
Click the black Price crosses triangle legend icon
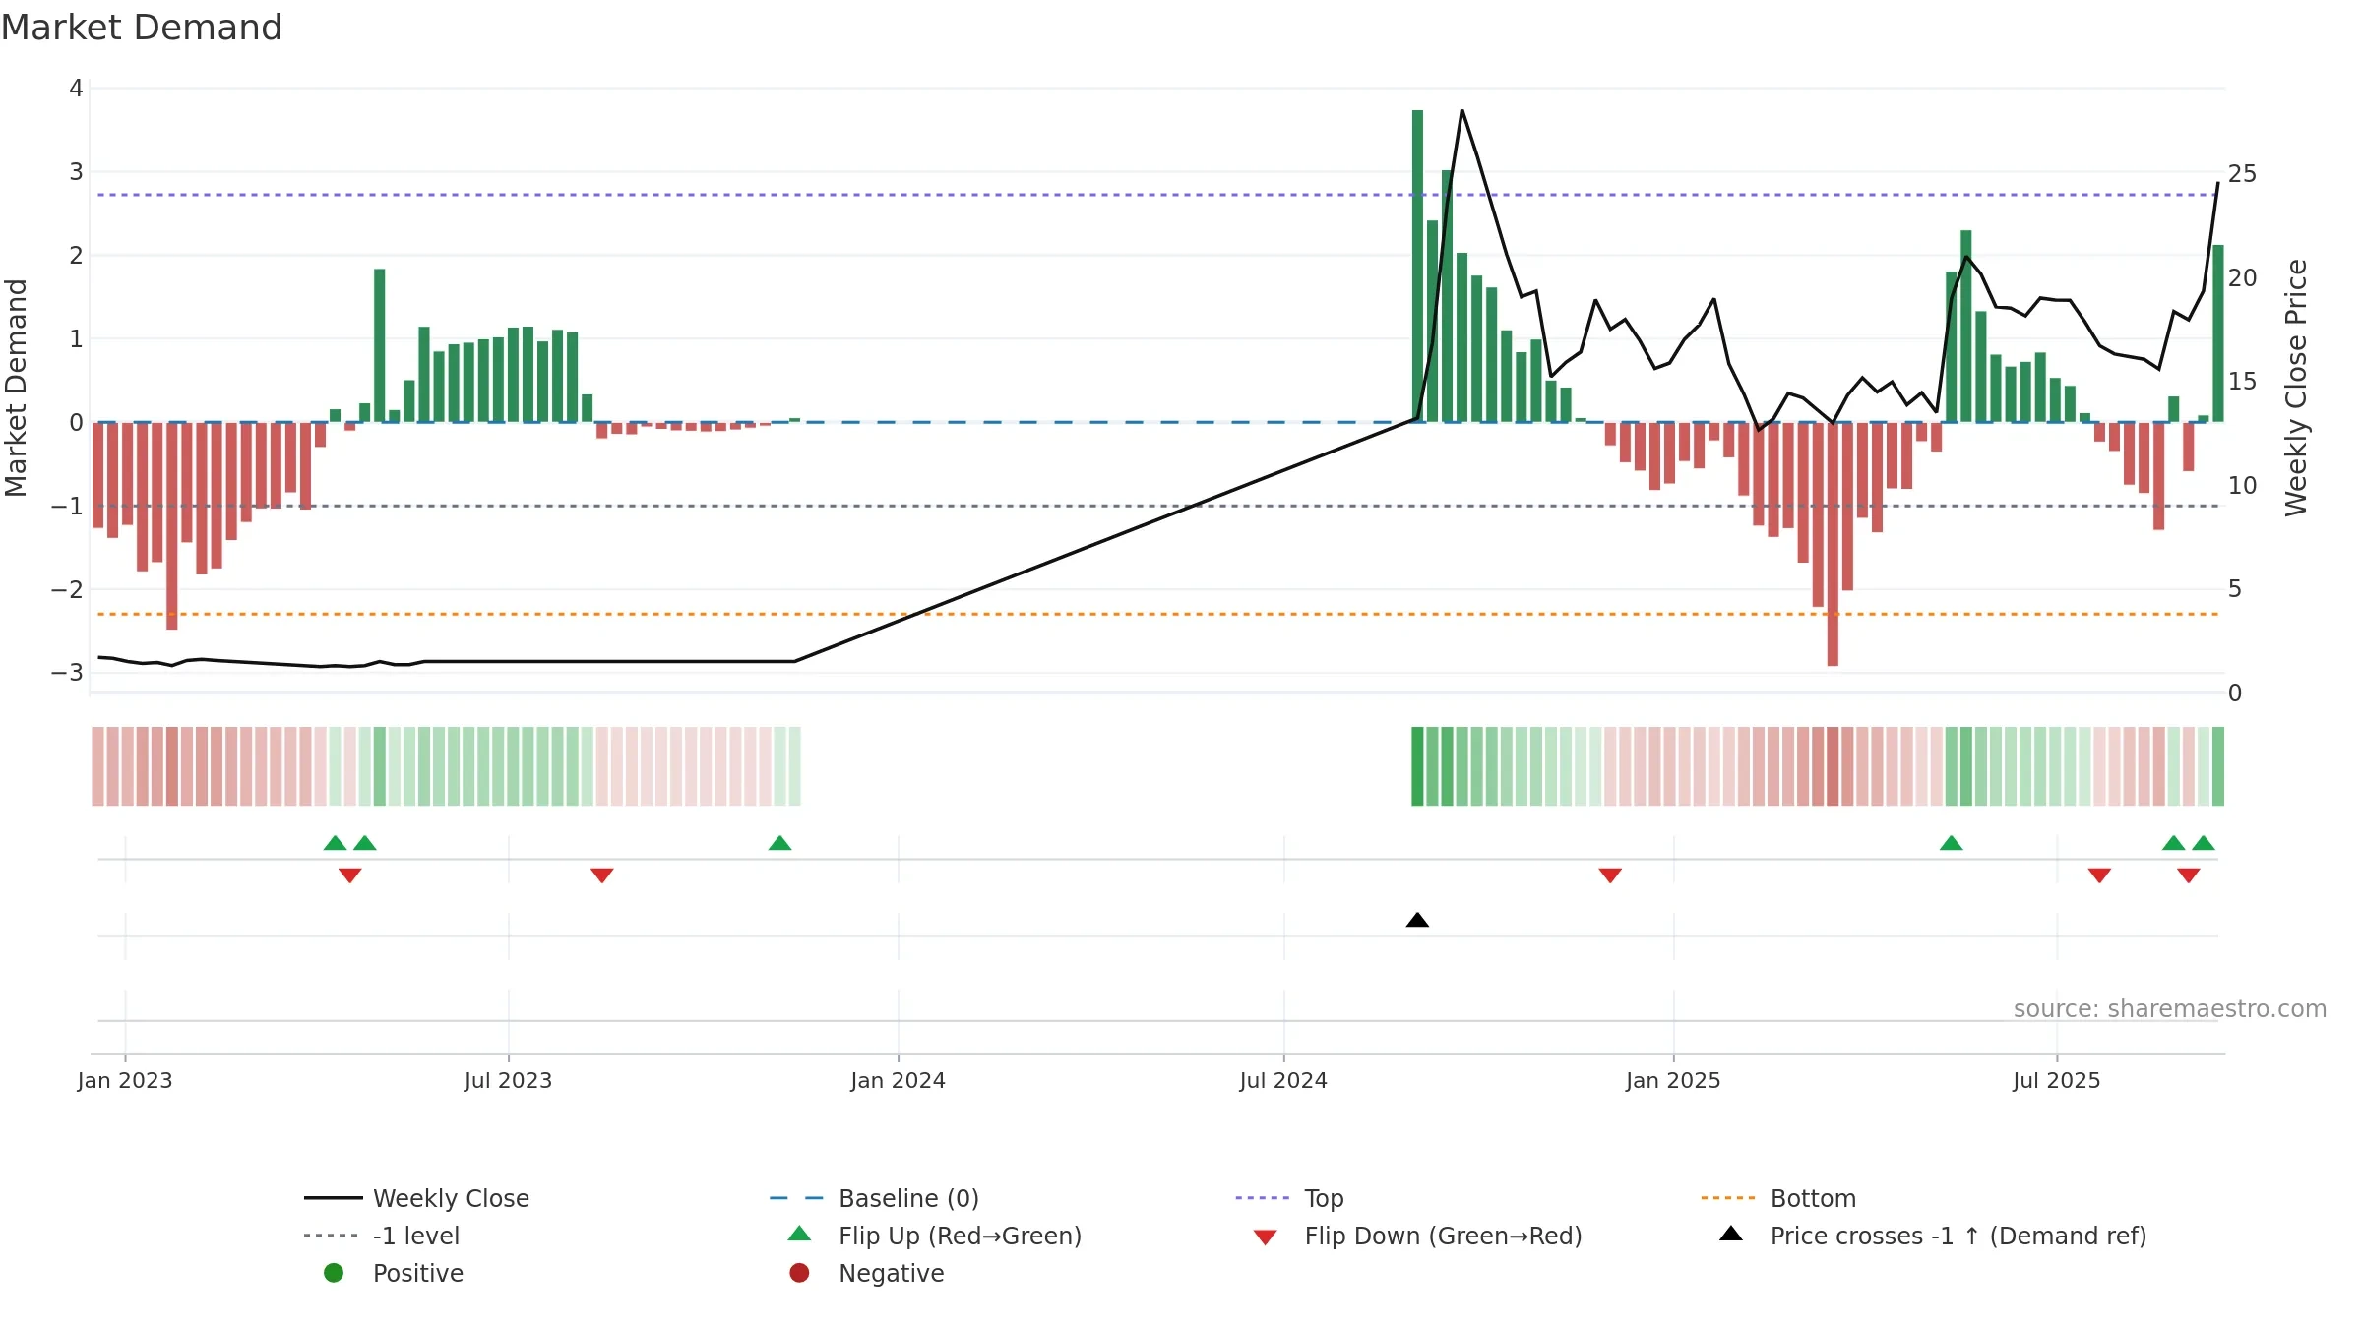1731,1234
